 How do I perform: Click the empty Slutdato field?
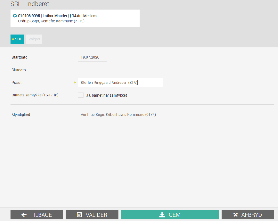pos(92,70)
